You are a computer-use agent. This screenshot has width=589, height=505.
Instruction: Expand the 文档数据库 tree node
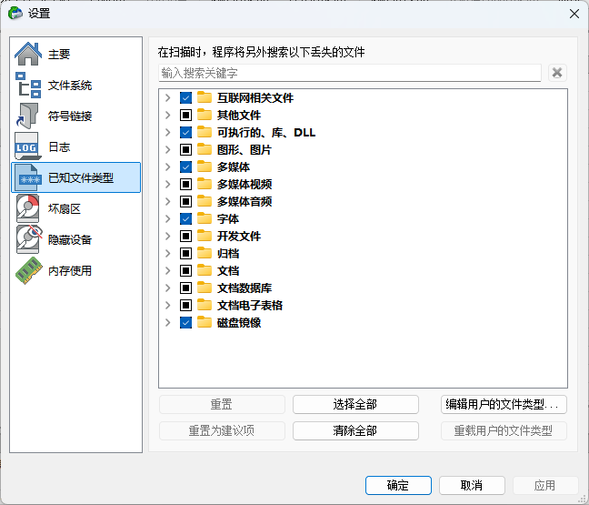168,288
